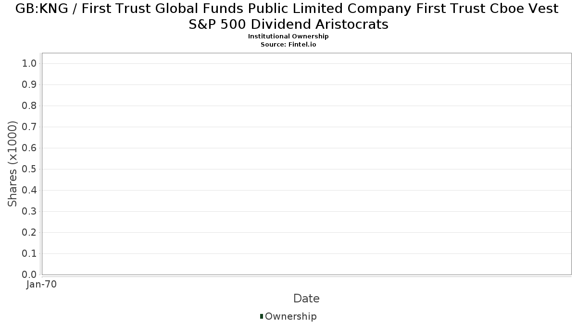Screen dimensions: 577x324
Task: Click the 0.2 y-axis tick label
Action: pos(29,233)
